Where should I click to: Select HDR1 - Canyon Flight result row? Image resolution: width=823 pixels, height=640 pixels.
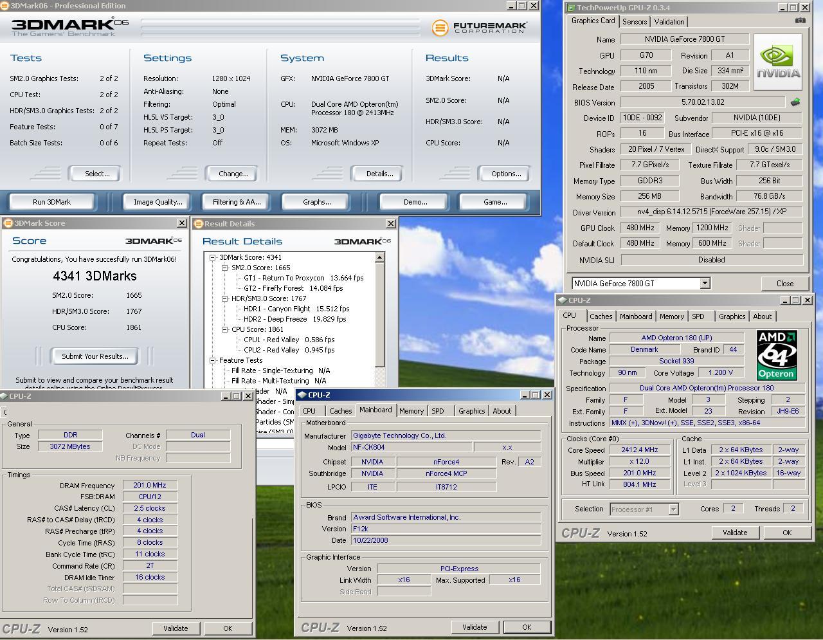pyautogui.click(x=296, y=309)
